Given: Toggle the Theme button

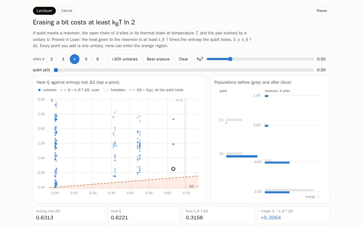Looking at the screenshot, I should coord(321,11).
